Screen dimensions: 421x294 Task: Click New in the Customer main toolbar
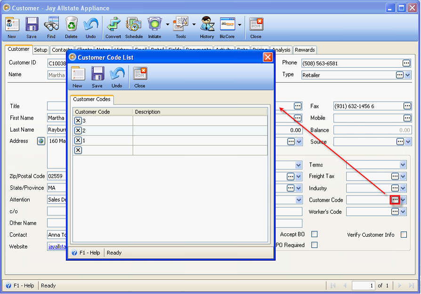(12, 28)
